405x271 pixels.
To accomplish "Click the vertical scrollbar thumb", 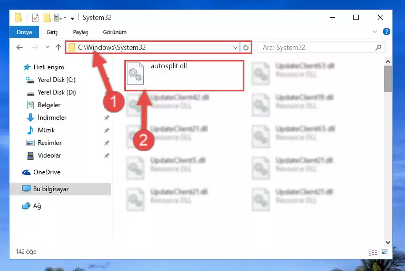I will 388,79.
